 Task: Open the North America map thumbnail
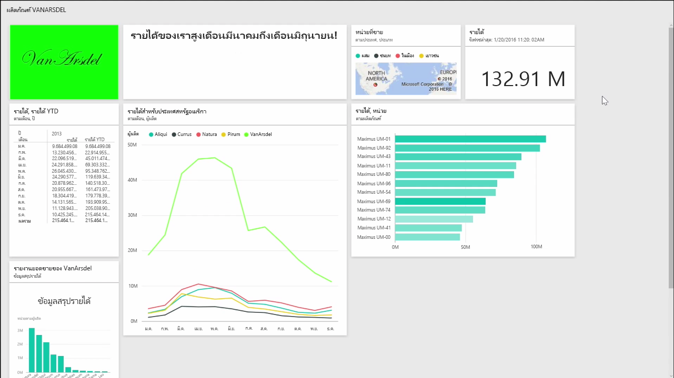(x=406, y=79)
